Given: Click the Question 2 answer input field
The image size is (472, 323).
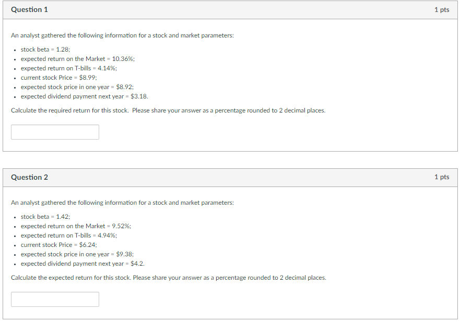Looking at the screenshot, I should click(x=55, y=299).
